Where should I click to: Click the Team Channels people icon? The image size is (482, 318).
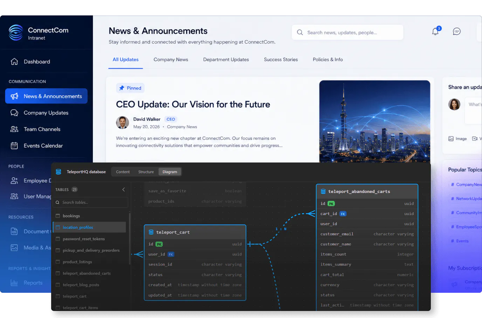coord(14,129)
